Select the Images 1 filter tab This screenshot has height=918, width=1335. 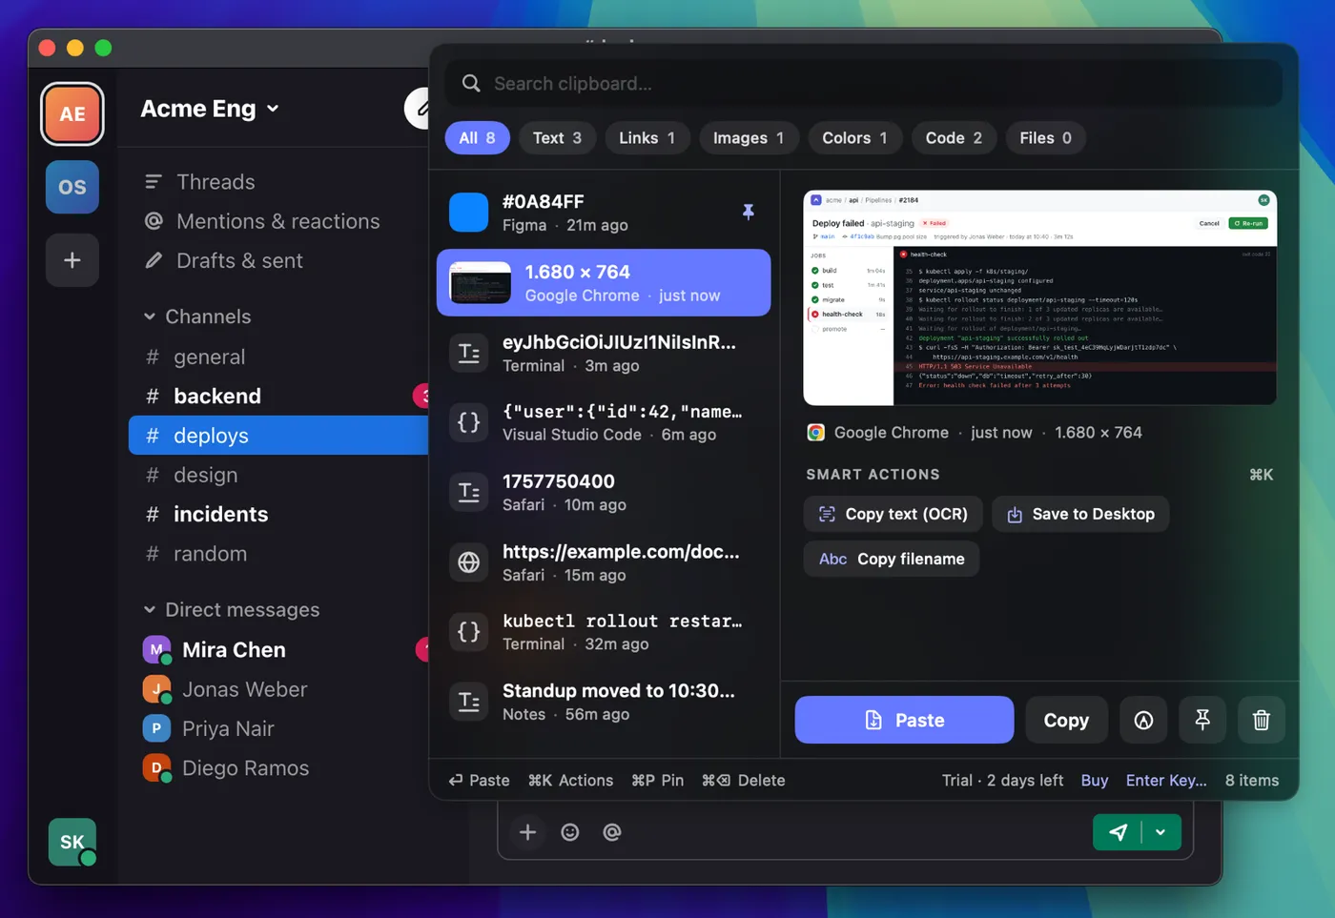pos(749,138)
